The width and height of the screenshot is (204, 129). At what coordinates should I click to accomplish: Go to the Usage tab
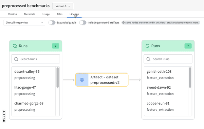(46, 14)
